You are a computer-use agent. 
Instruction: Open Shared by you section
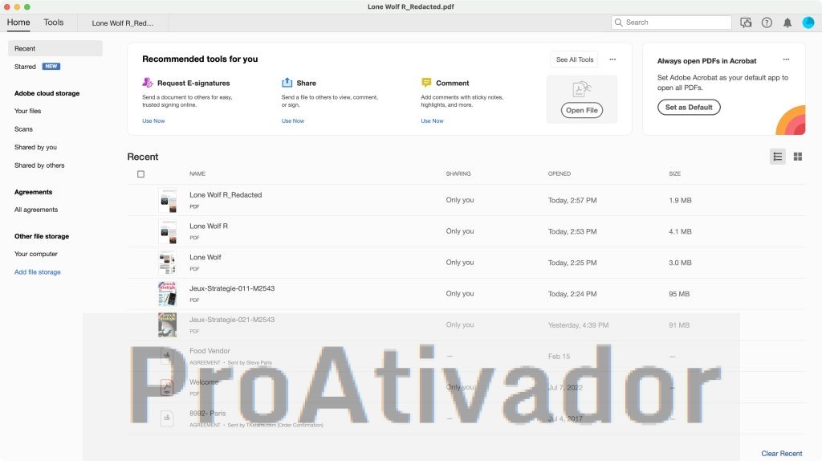point(35,147)
